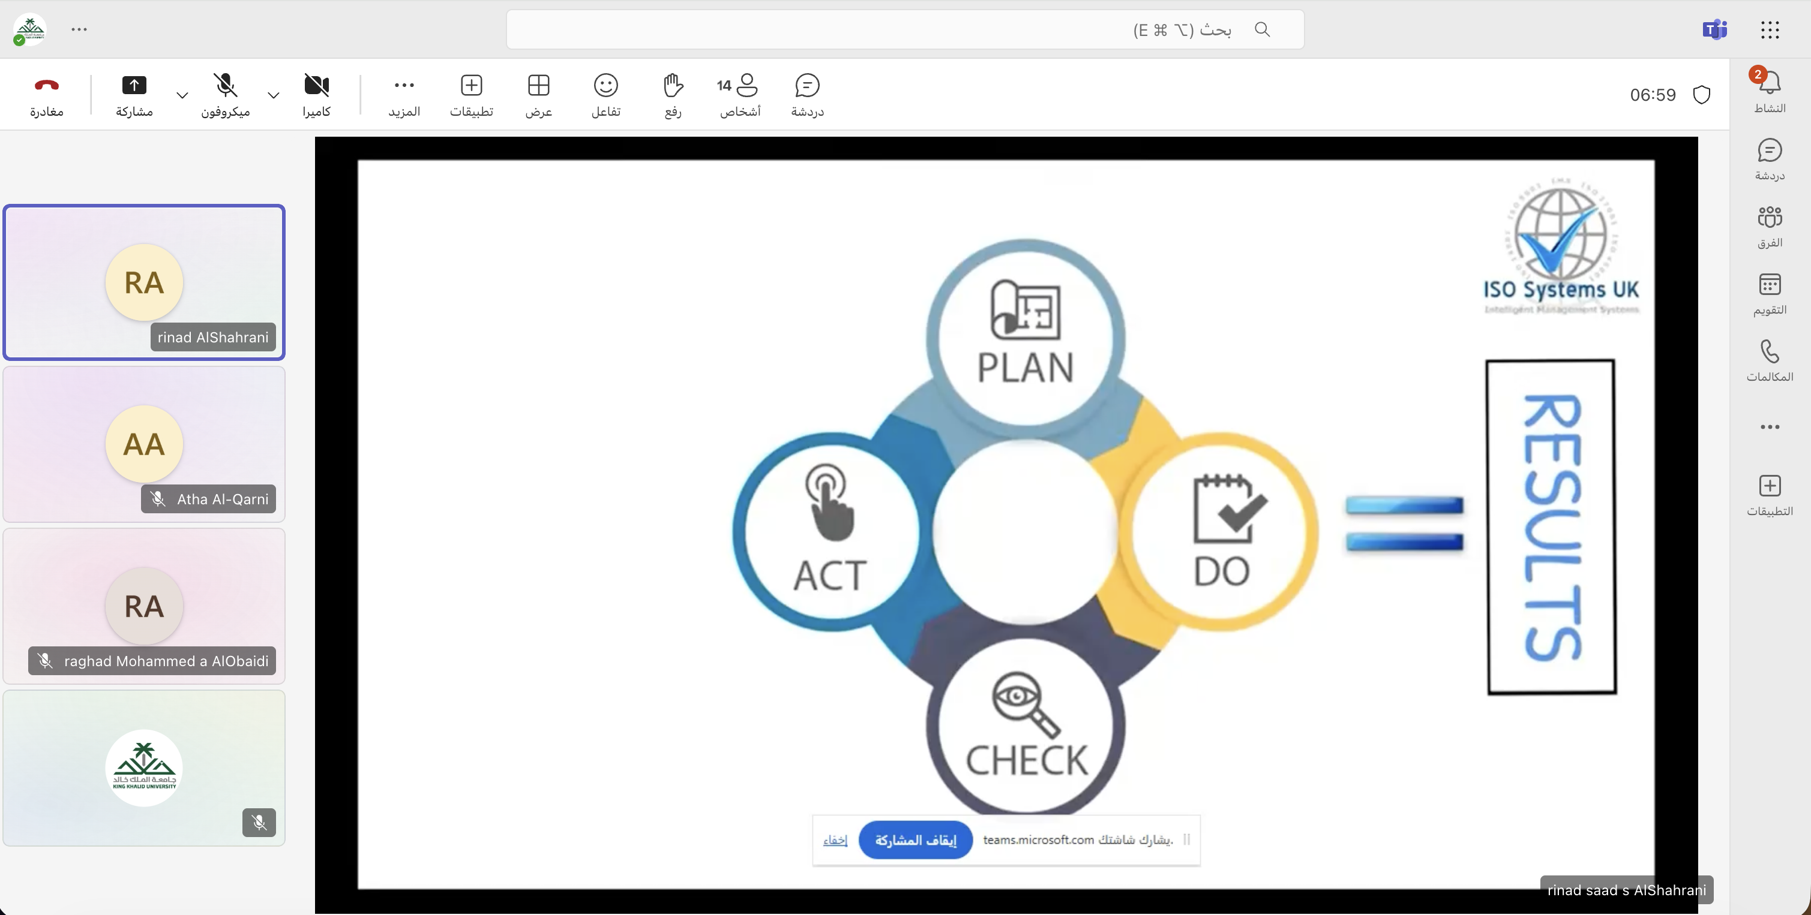Select Atha Al-Qarni participant tile
The height and width of the screenshot is (915, 1811).
pyautogui.click(x=144, y=444)
